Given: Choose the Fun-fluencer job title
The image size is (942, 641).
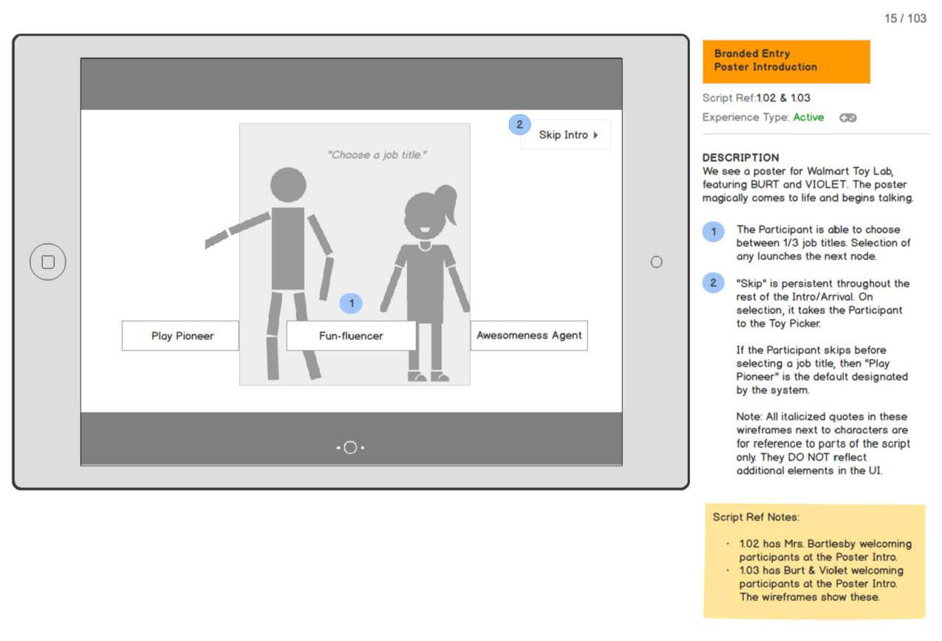Looking at the screenshot, I should click(351, 336).
